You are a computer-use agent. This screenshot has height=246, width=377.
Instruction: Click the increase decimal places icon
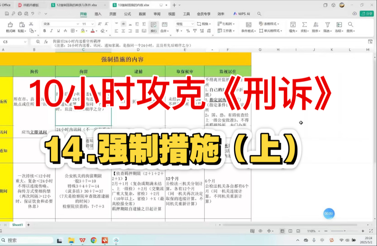(201, 31)
